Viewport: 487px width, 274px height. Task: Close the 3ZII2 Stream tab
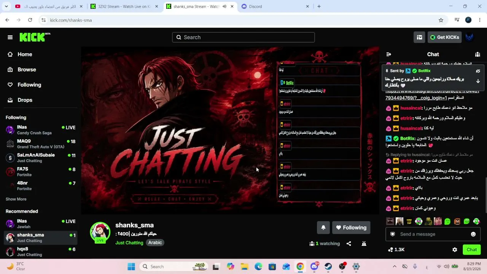[x=156, y=6]
